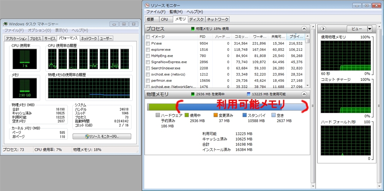Click the リソース モニター(R)... button
Viewport: 384px width, 191px height.
point(102,136)
